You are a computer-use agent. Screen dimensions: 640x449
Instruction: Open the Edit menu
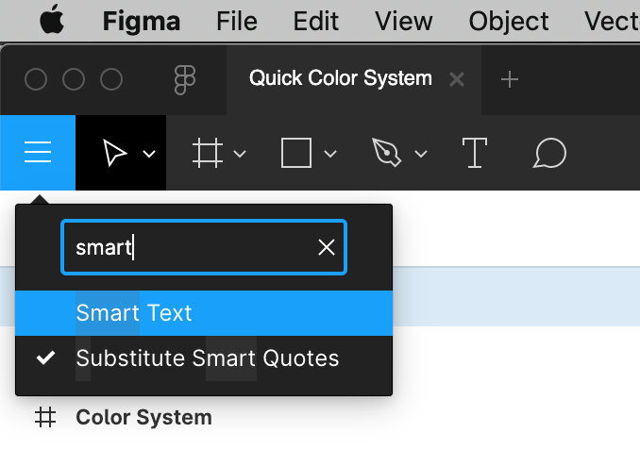pyautogui.click(x=316, y=21)
